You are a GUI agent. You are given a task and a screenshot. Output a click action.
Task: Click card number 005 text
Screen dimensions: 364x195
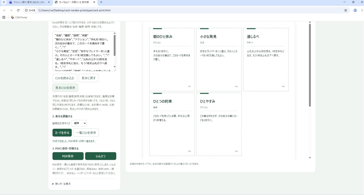236,151
